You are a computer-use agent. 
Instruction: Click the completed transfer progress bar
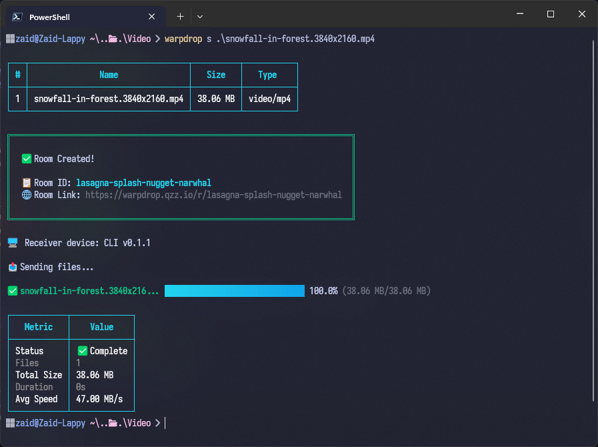pos(234,291)
